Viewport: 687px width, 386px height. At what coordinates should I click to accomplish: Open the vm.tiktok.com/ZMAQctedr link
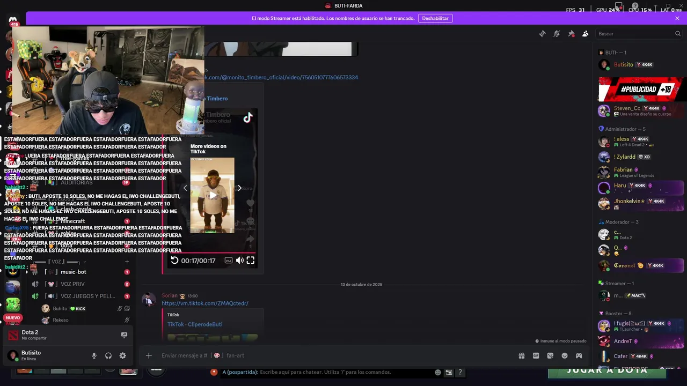coord(205,303)
